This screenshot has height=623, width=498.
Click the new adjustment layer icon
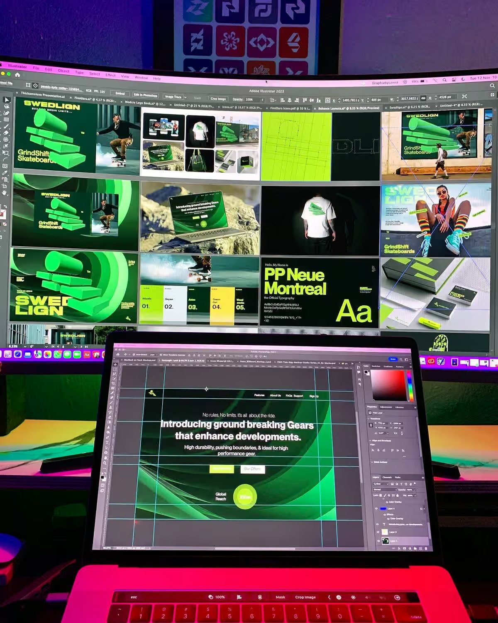[x=410, y=548]
